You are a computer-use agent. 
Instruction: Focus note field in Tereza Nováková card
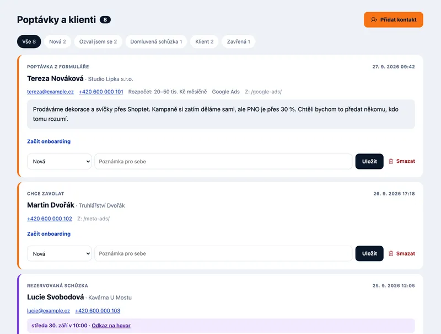(x=223, y=161)
